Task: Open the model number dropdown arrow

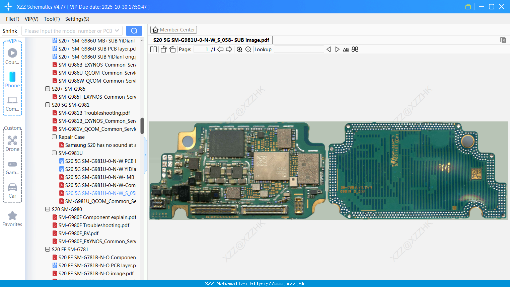Action: [x=117, y=31]
